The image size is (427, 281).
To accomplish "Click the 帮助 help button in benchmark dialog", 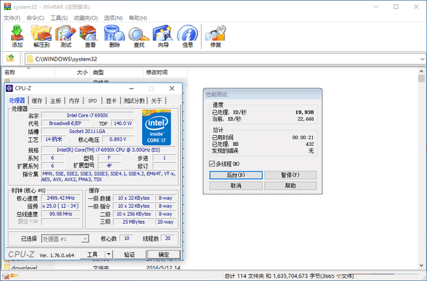I will pos(290,186).
